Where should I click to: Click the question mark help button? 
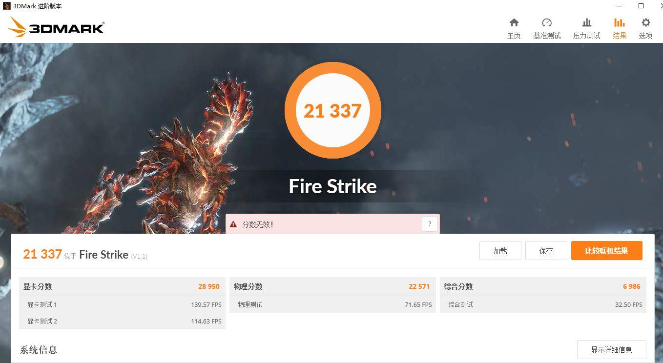[x=430, y=224]
